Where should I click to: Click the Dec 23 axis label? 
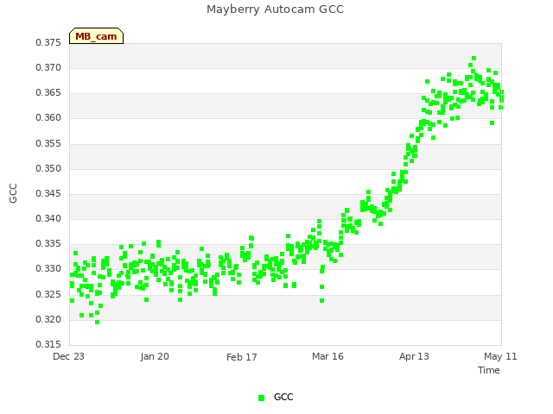coord(68,356)
